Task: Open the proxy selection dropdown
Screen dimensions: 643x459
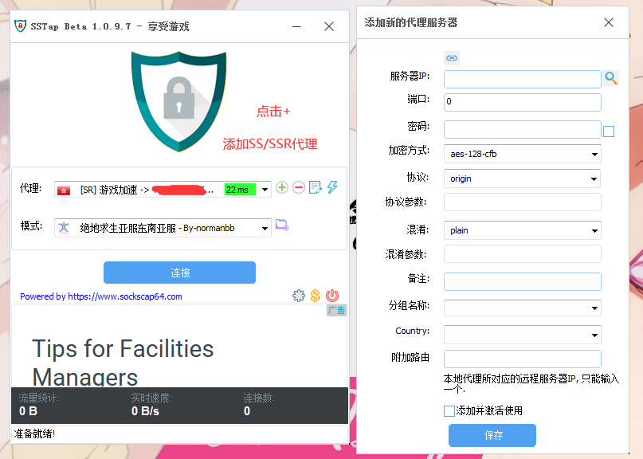Action: 163,189
